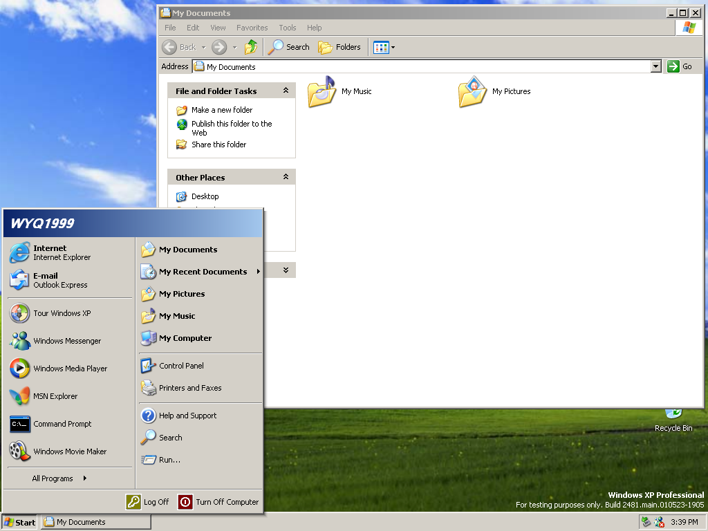
Task: Click Make a new folder link
Action: 221,110
